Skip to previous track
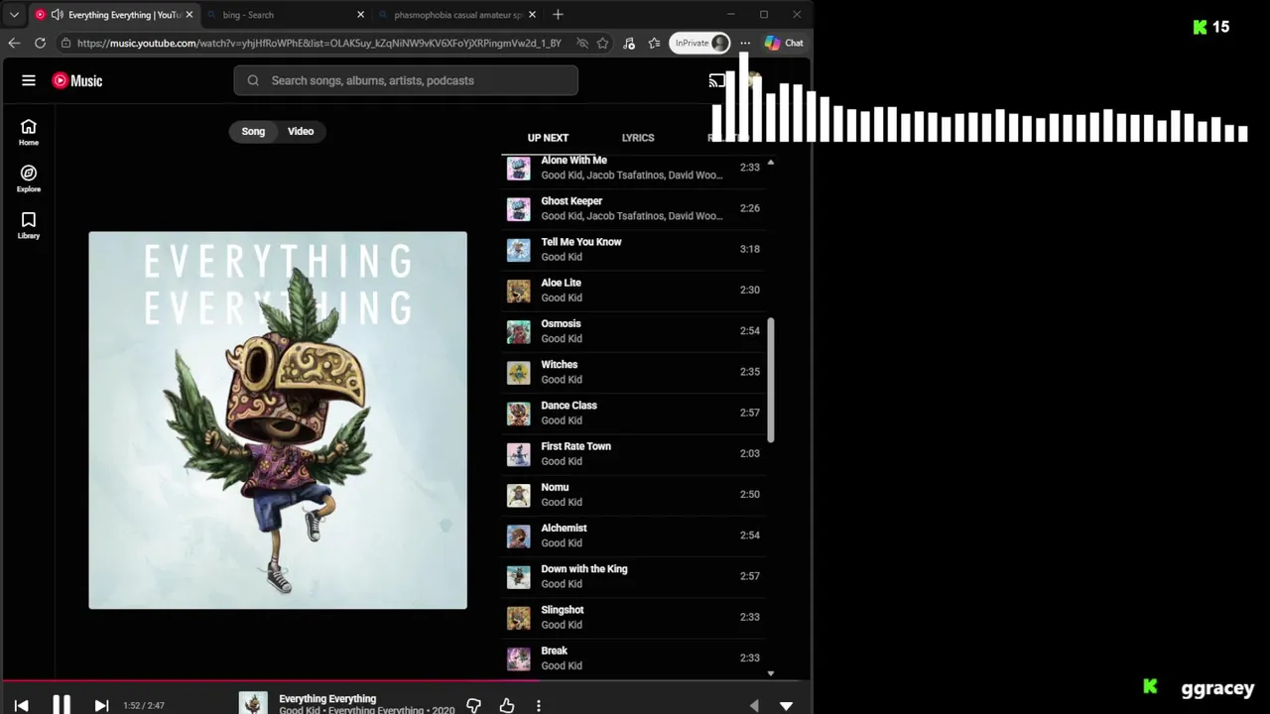The image size is (1270, 714). (21, 705)
